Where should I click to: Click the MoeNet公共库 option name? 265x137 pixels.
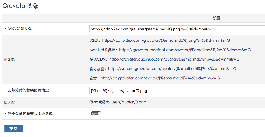(103, 50)
